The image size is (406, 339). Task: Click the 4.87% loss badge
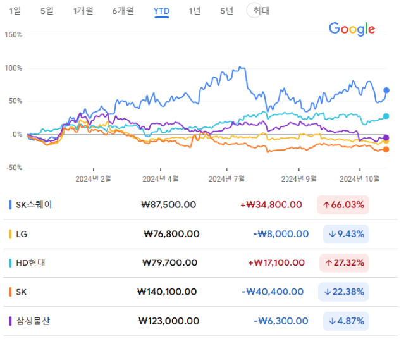(346, 321)
